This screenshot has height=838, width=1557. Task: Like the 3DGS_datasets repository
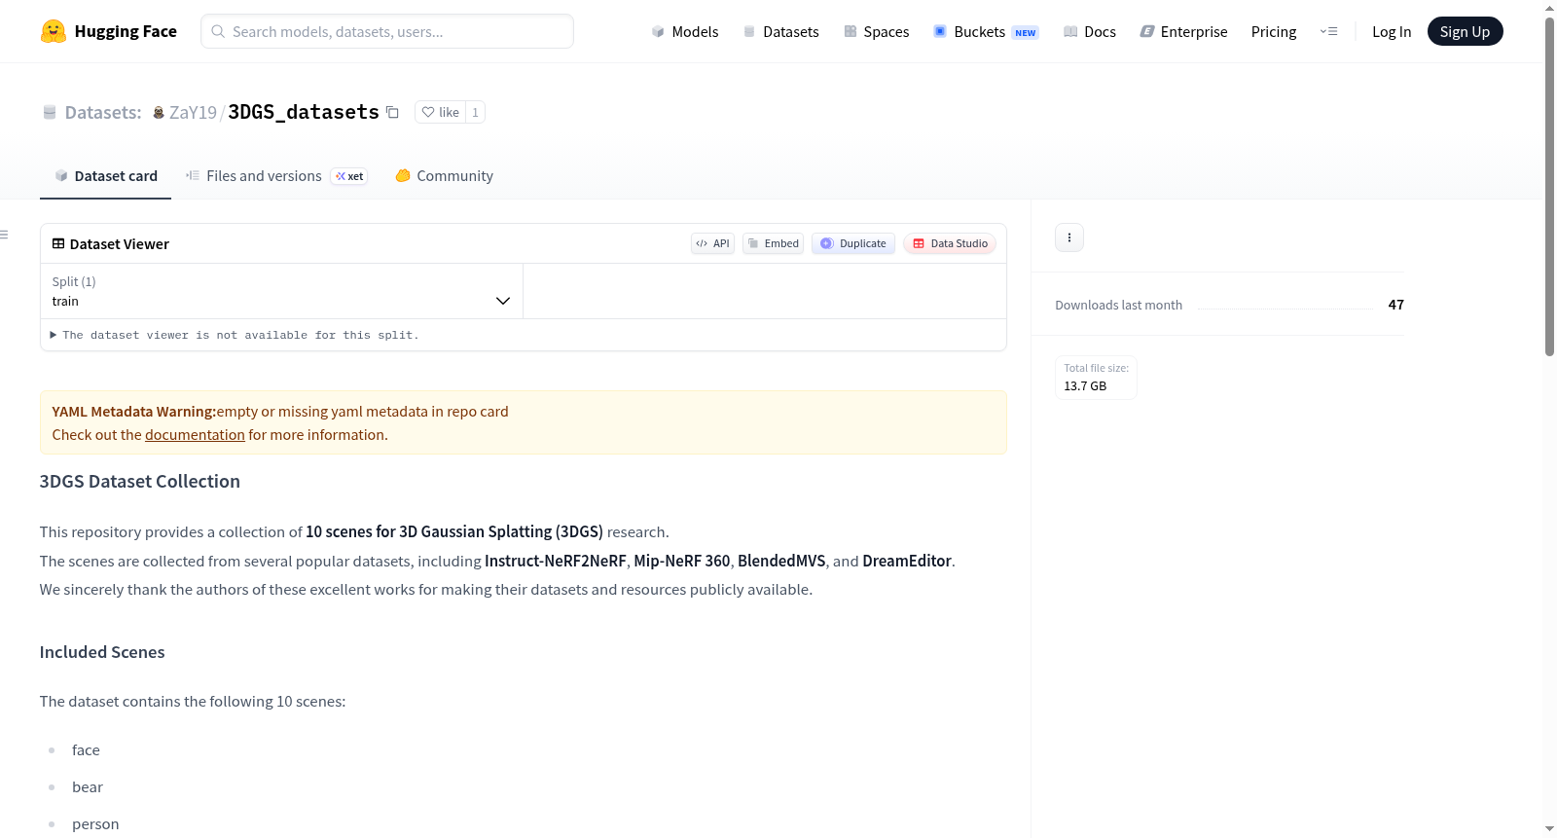coord(440,112)
